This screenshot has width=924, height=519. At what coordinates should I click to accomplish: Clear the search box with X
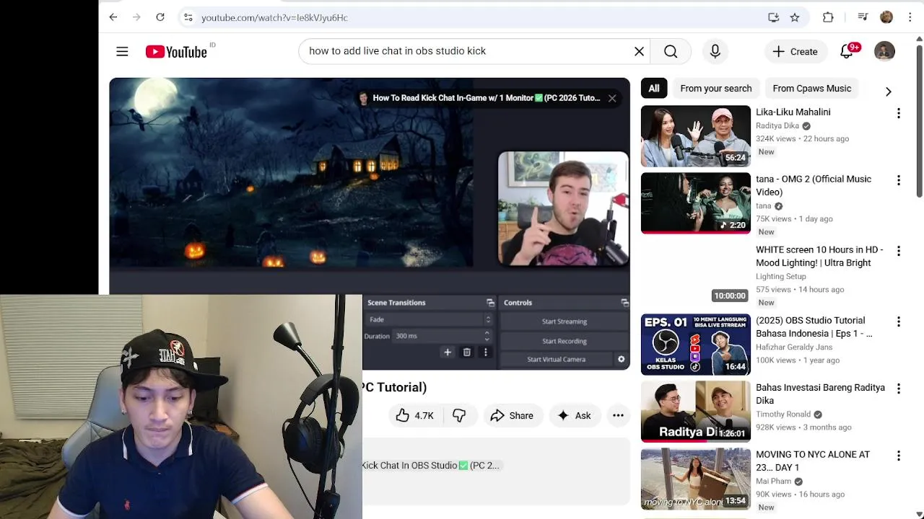coord(639,51)
